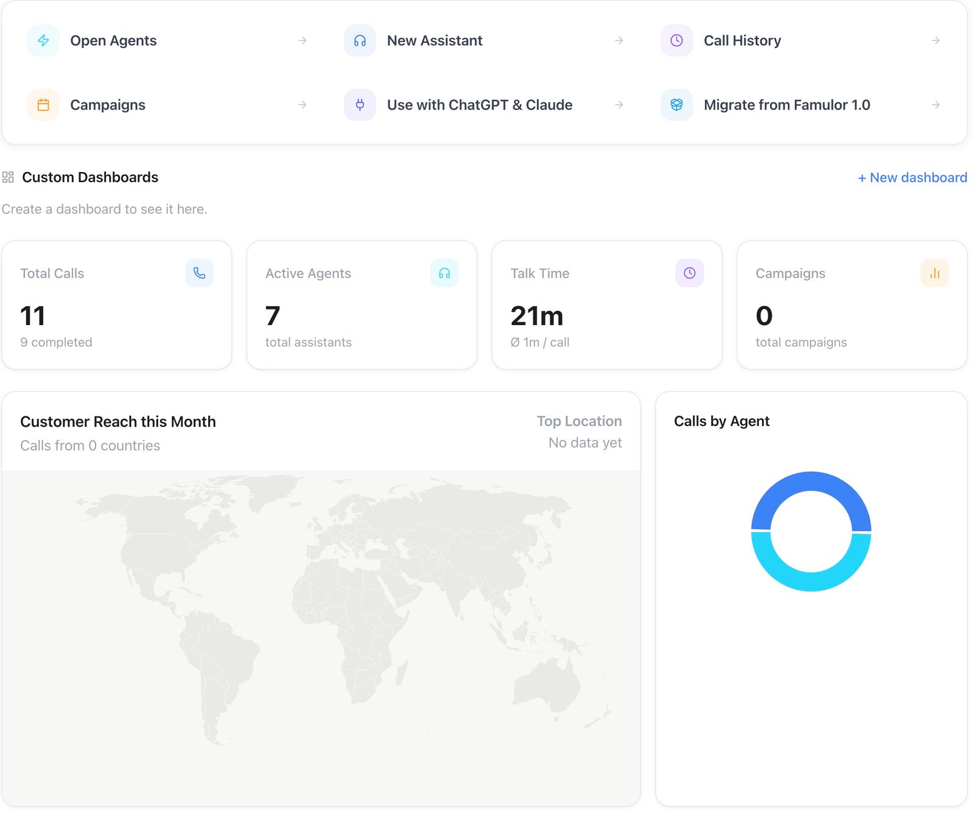Click the 'Calls from 0 countries' text
This screenshot has width=974, height=826.
(x=90, y=446)
